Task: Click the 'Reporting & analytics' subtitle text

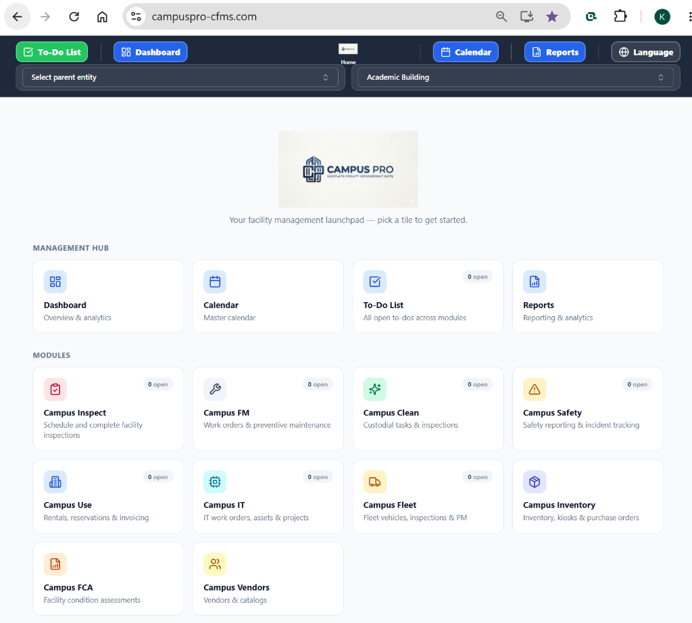Action: [558, 318]
